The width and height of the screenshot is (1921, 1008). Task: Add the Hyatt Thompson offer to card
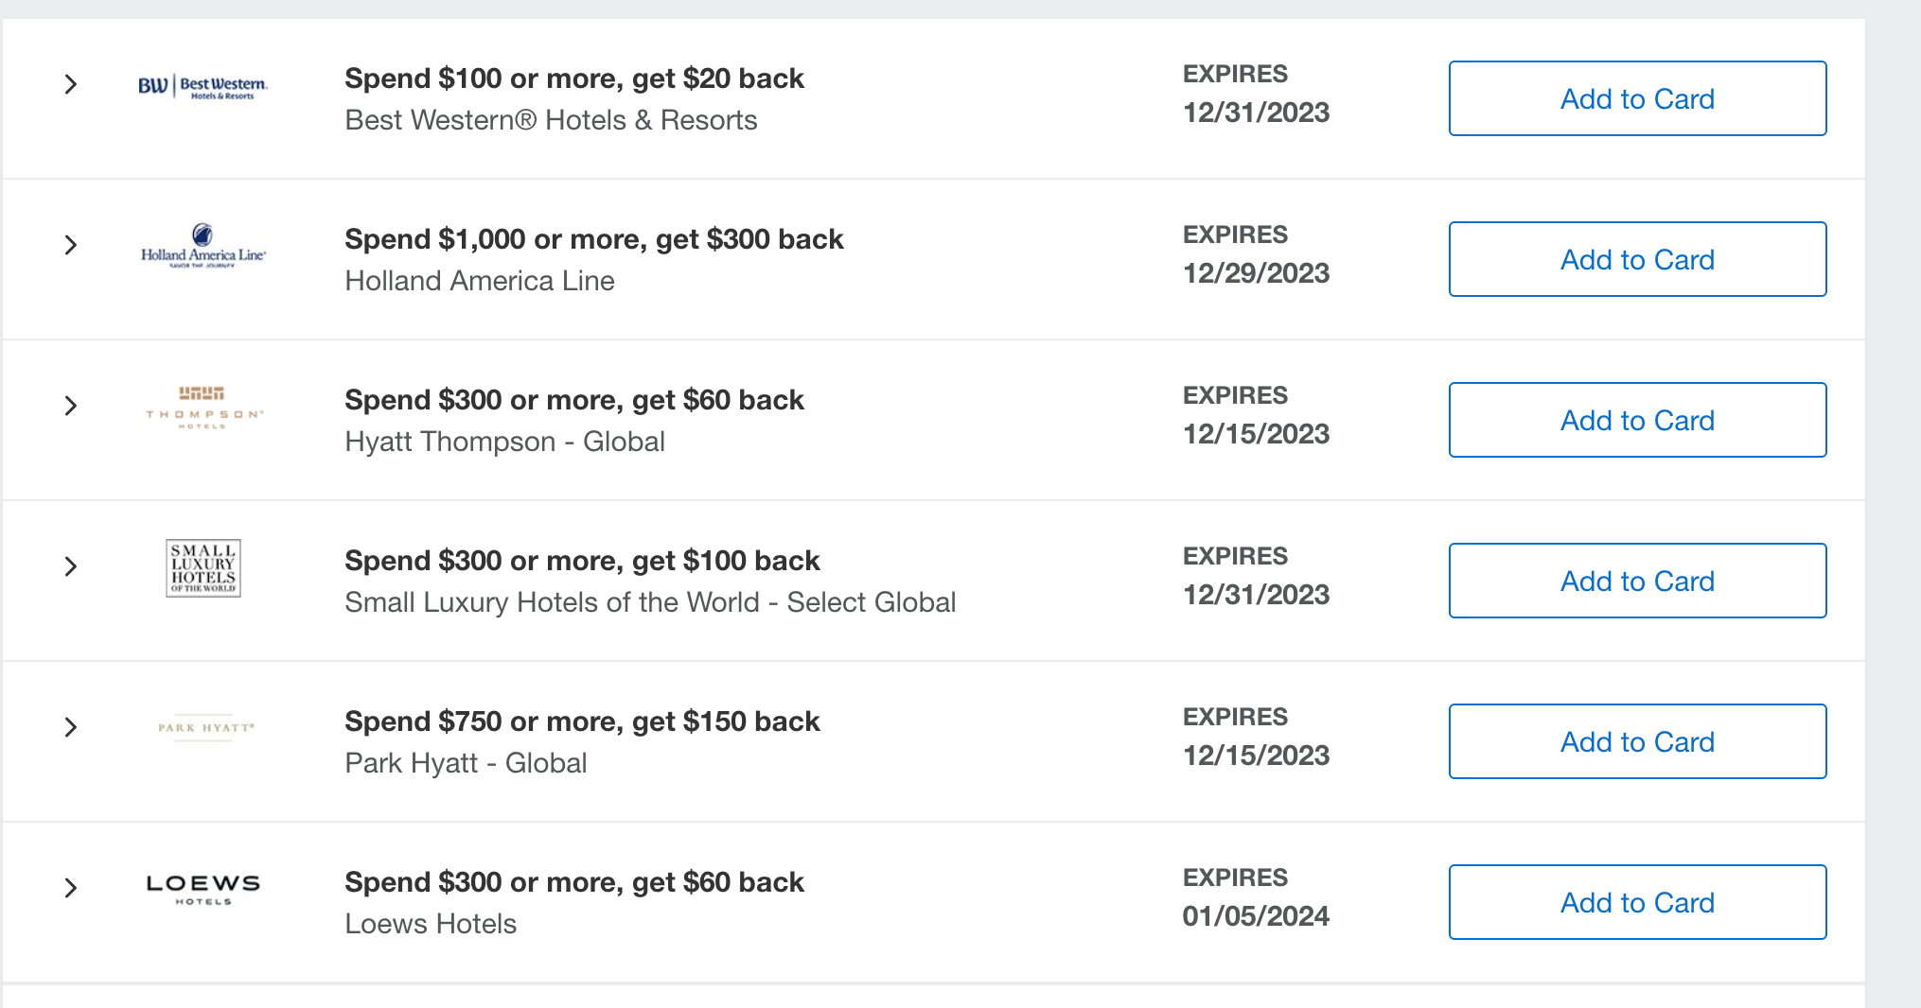click(1636, 420)
